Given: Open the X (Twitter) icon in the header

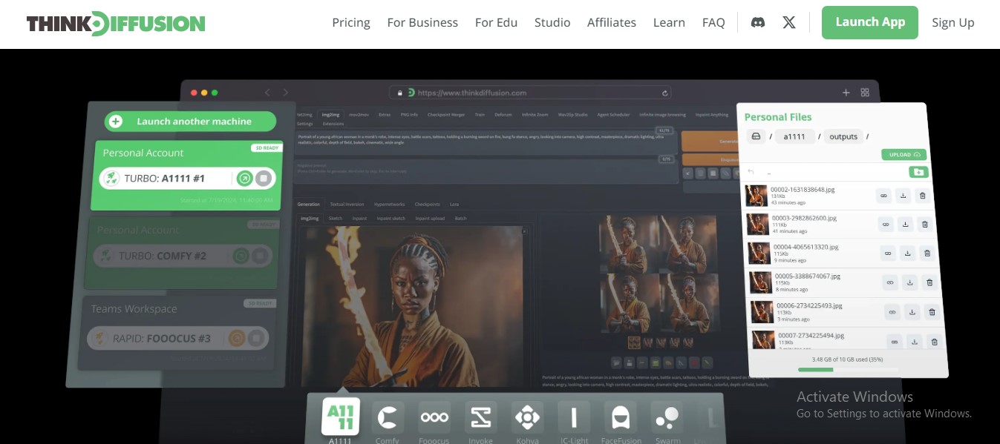Looking at the screenshot, I should 789,22.
